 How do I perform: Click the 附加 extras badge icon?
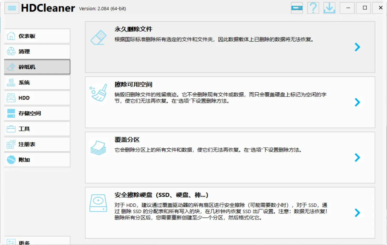[x=11, y=160]
